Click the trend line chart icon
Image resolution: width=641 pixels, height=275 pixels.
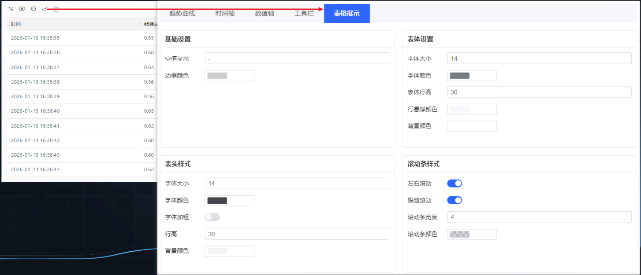point(45,9)
